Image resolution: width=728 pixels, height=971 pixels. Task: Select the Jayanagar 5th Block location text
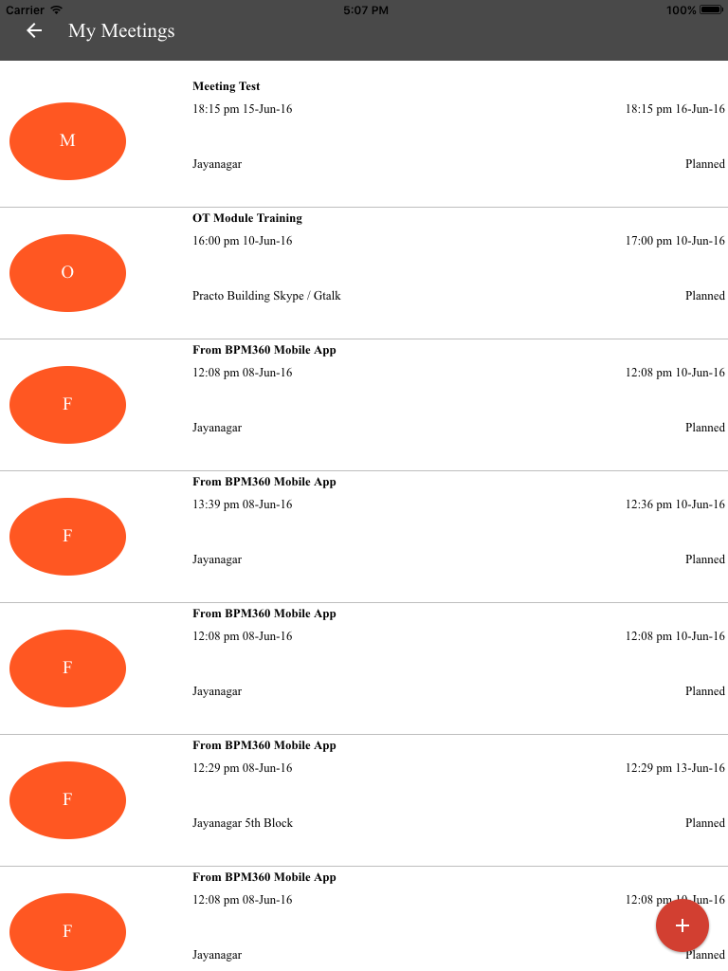pyautogui.click(x=243, y=823)
